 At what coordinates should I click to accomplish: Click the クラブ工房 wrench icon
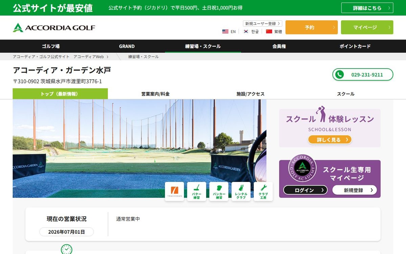coord(263,191)
